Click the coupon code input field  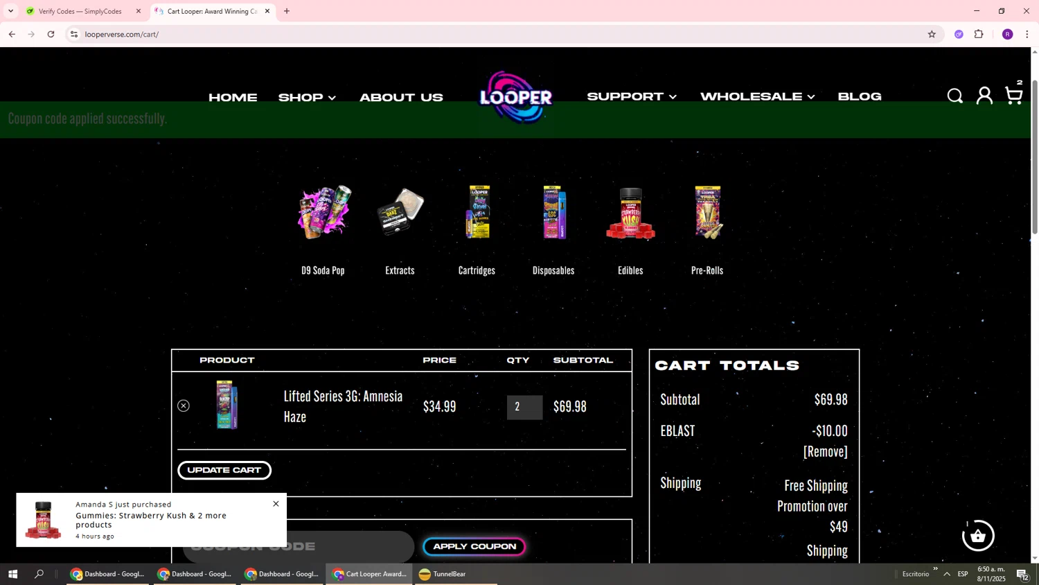click(x=299, y=547)
